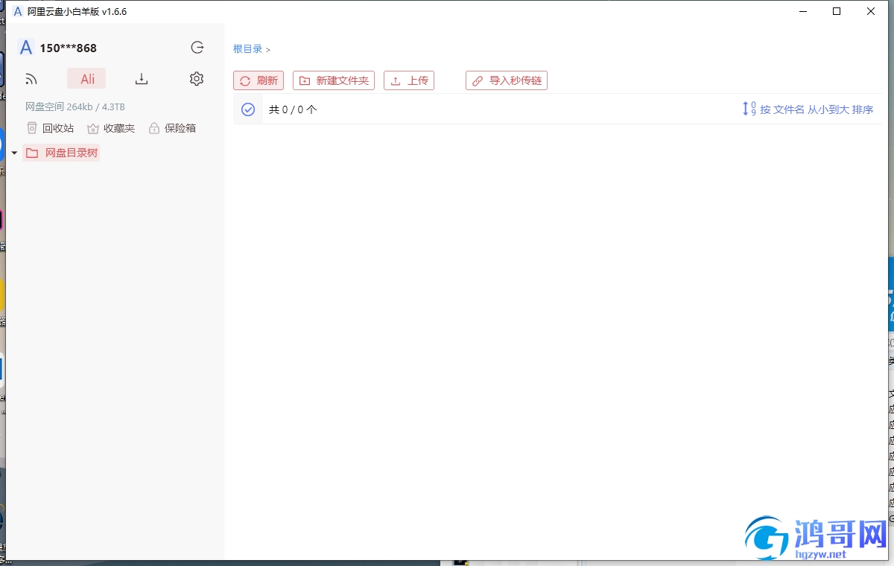The width and height of the screenshot is (894, 566).
Task: Open the download tasks icon
Action: (142, 79)
